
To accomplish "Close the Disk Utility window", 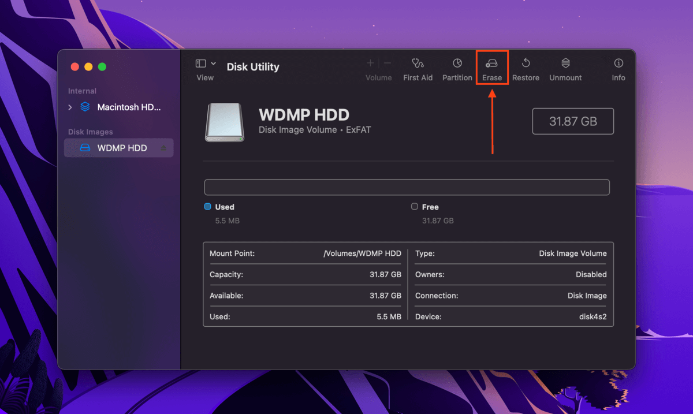I will 74,67.
